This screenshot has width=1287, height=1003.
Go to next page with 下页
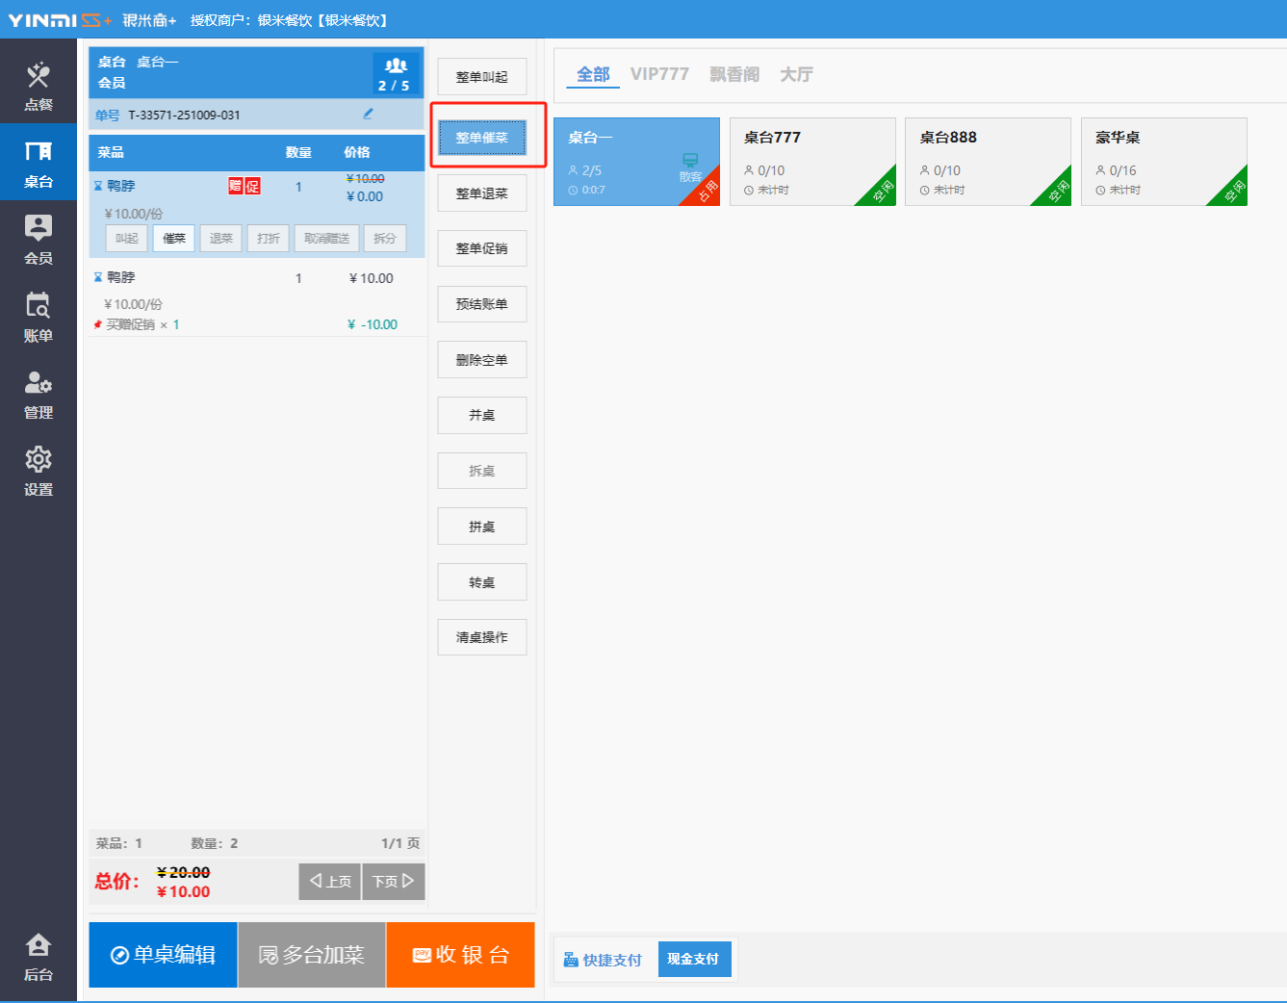393,881
